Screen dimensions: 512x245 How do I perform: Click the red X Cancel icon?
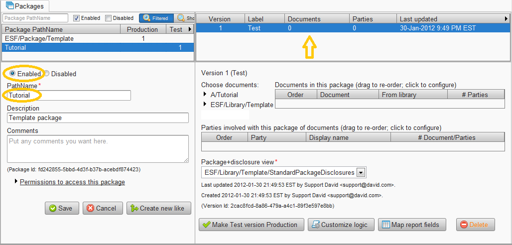90,208
